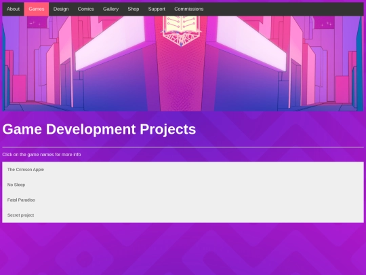Select the highlighted Games nav tab
The image size is (366, 275).
coord(37,9)
